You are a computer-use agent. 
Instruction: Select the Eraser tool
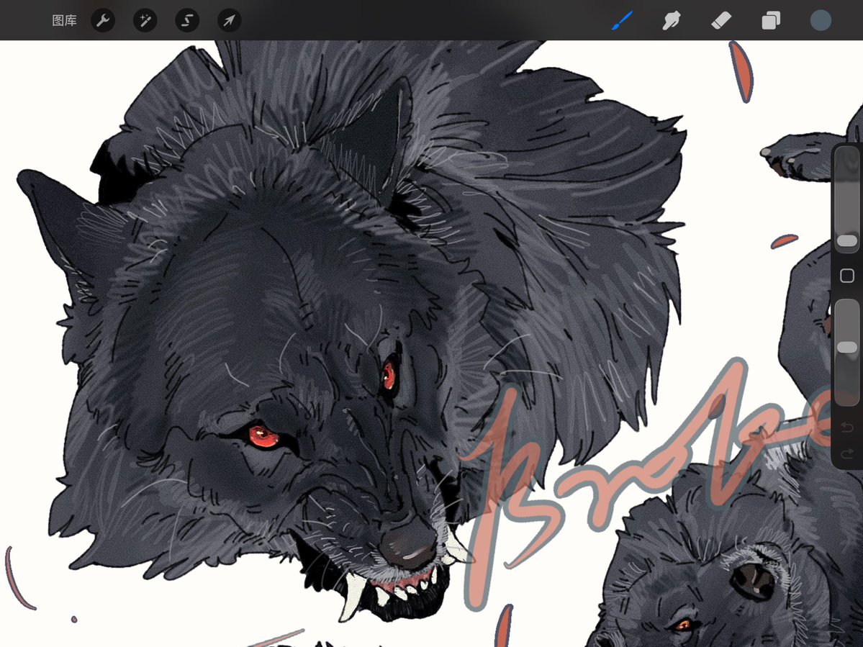point(721,21)
